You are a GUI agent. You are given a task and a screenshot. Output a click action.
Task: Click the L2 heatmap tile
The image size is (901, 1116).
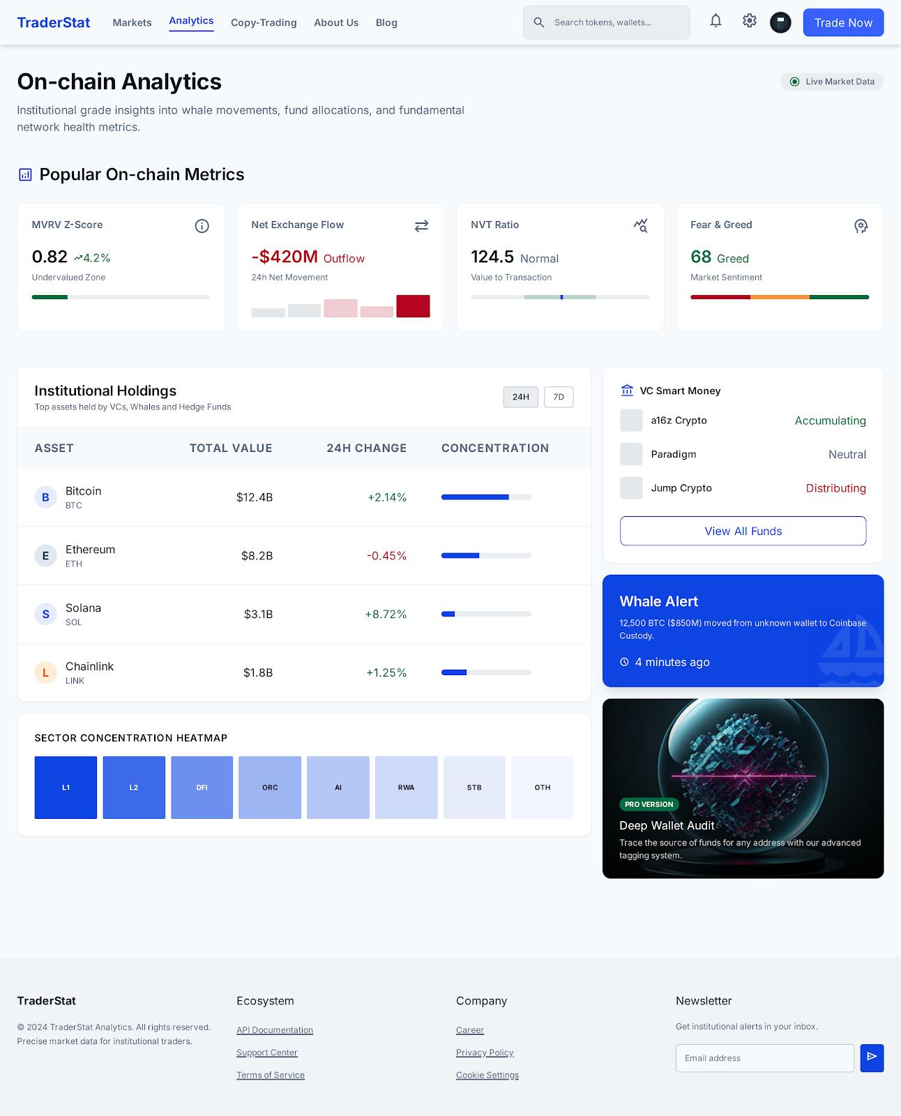coord(134,787)
